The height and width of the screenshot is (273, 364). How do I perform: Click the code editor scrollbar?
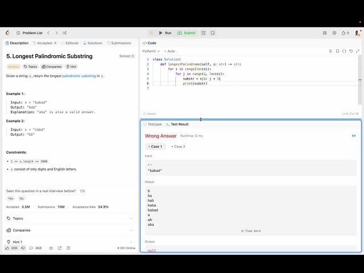360,80
